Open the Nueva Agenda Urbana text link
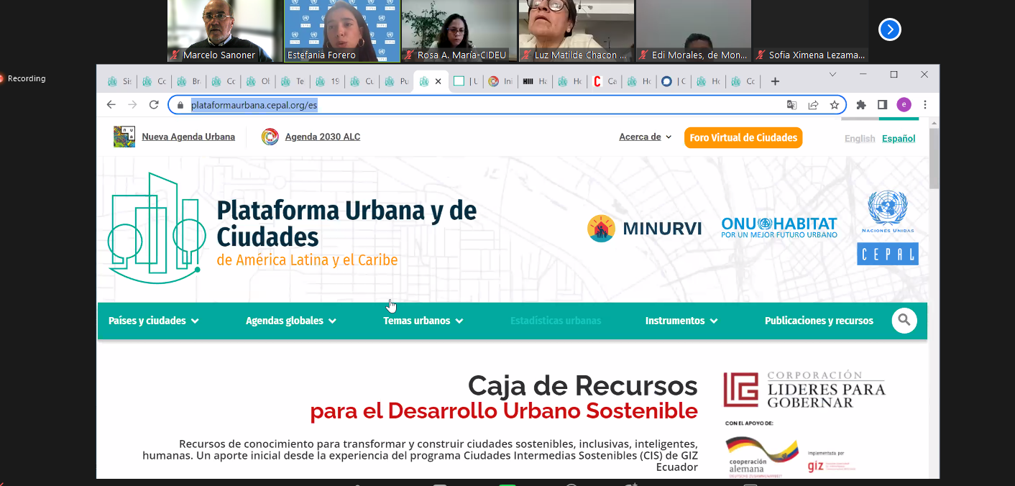The width and height of the screenshot is (1015, 486). (x=188, y=137)
